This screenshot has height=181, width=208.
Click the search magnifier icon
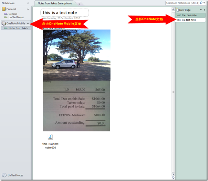[x=201, y=3]
